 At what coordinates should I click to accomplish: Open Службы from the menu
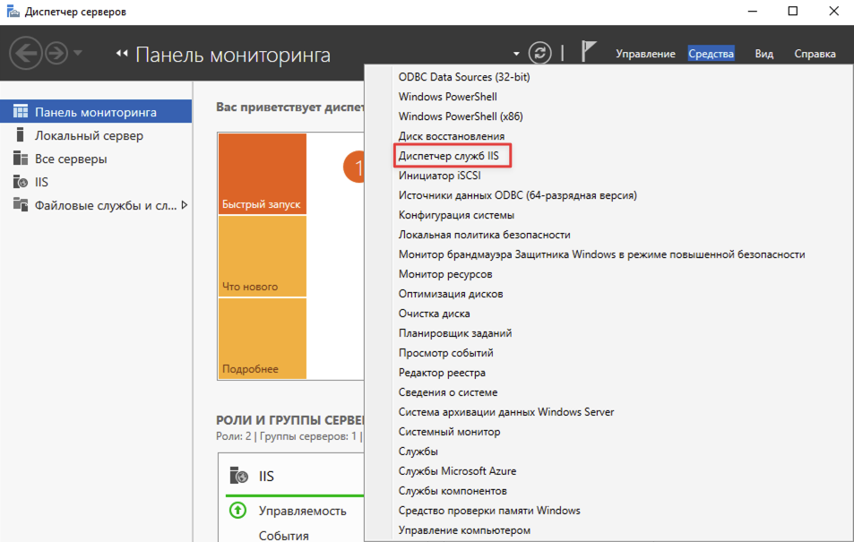tap(418, 451)
